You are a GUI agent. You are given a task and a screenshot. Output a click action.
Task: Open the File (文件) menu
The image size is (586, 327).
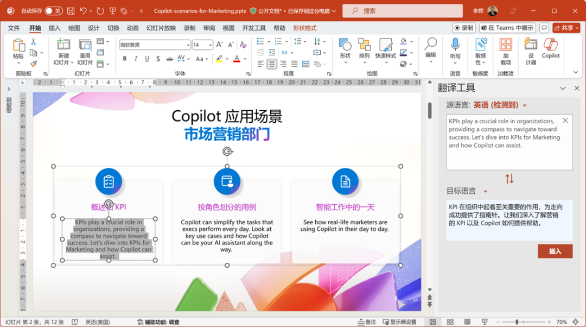click(14, 28)
